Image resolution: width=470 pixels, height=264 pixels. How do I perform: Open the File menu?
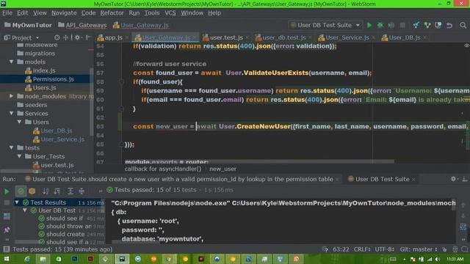(7, 13)
